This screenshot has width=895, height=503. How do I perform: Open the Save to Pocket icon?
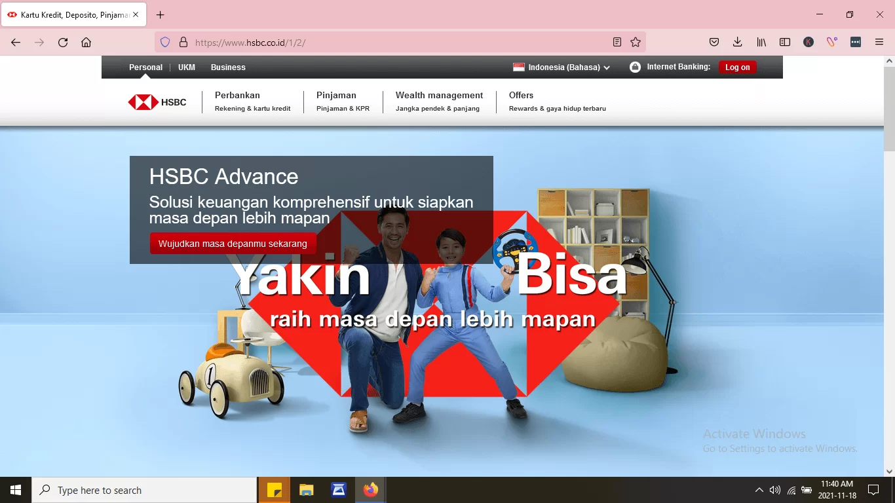click(x=714, y=42)
